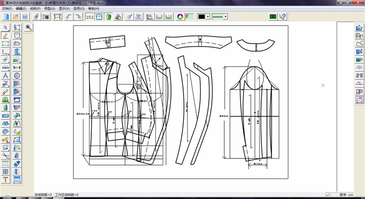Open the 编辑(E) menu
Image resolution: width=365 pixels, height=199 pixels.
(21, 9)
